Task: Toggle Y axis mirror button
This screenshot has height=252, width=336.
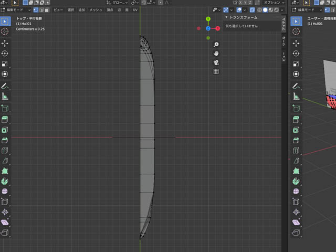Action: click(245, 3)
